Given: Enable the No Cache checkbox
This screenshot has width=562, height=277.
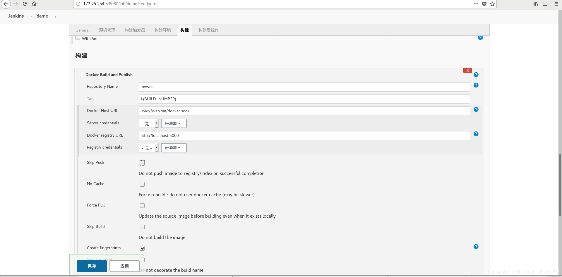Looking at the screenshot, I should click(x=142, y=184).
